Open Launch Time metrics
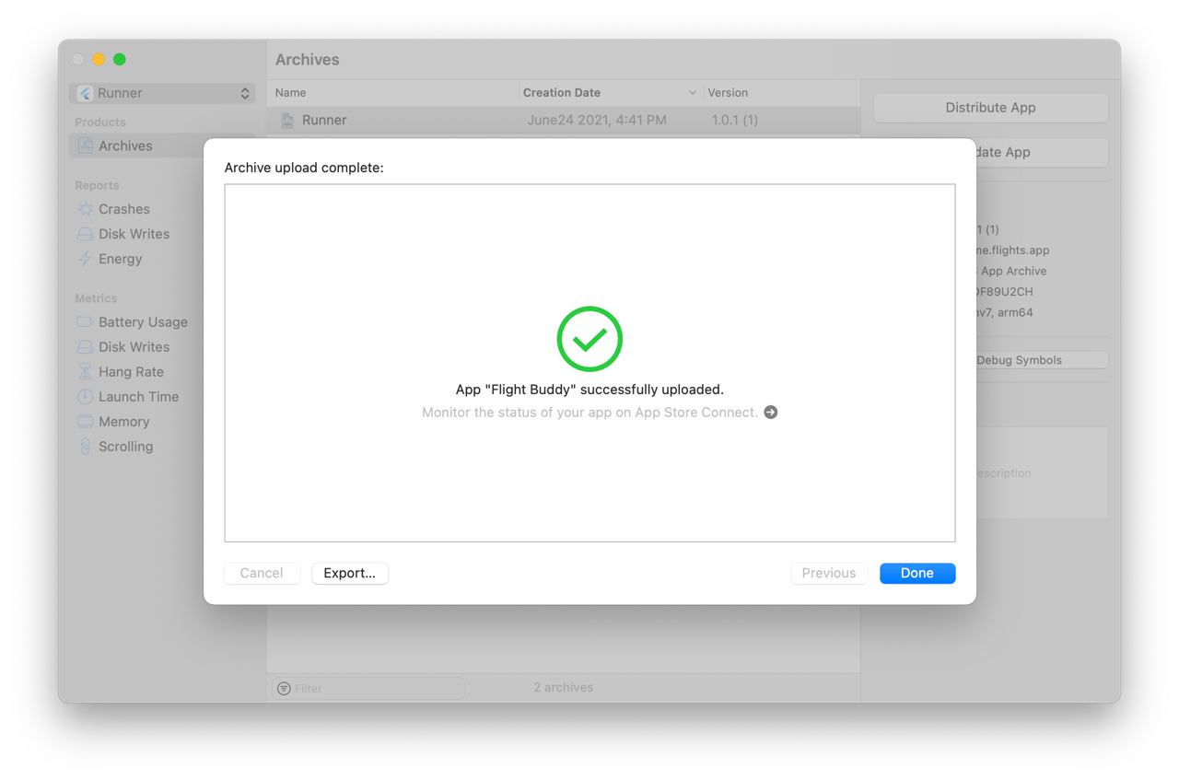 click(x=139, y=397)
